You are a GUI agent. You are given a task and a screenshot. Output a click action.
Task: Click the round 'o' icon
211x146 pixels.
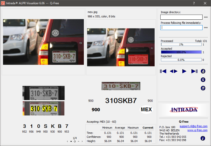click(x=203, y=88)
